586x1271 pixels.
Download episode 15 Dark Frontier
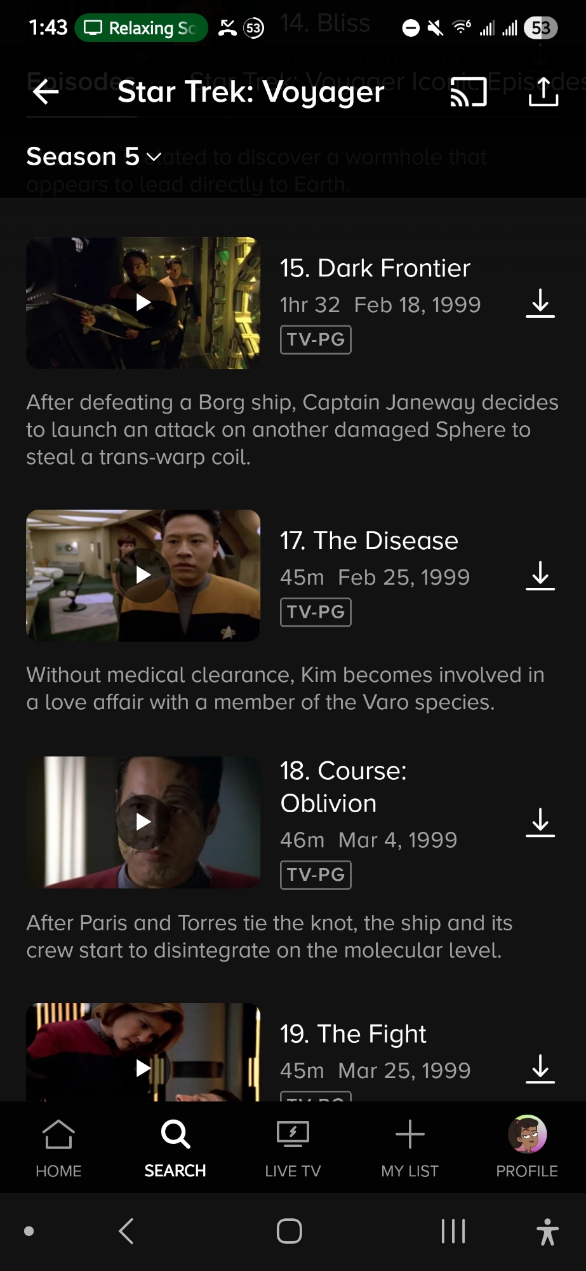point(540,304)
